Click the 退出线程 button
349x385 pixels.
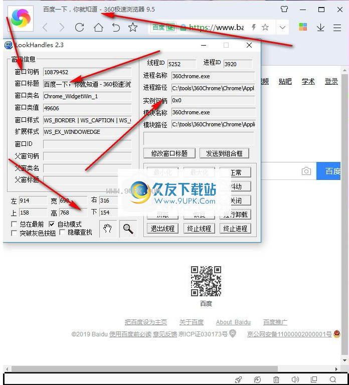point(162,229)
